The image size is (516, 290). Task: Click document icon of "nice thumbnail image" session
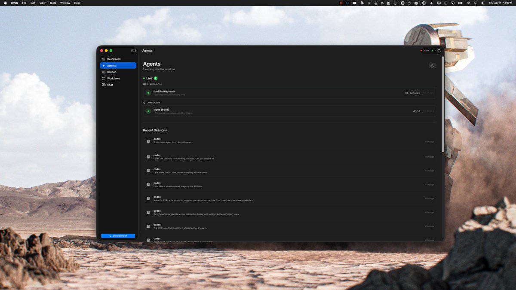(x=148, y=185)
